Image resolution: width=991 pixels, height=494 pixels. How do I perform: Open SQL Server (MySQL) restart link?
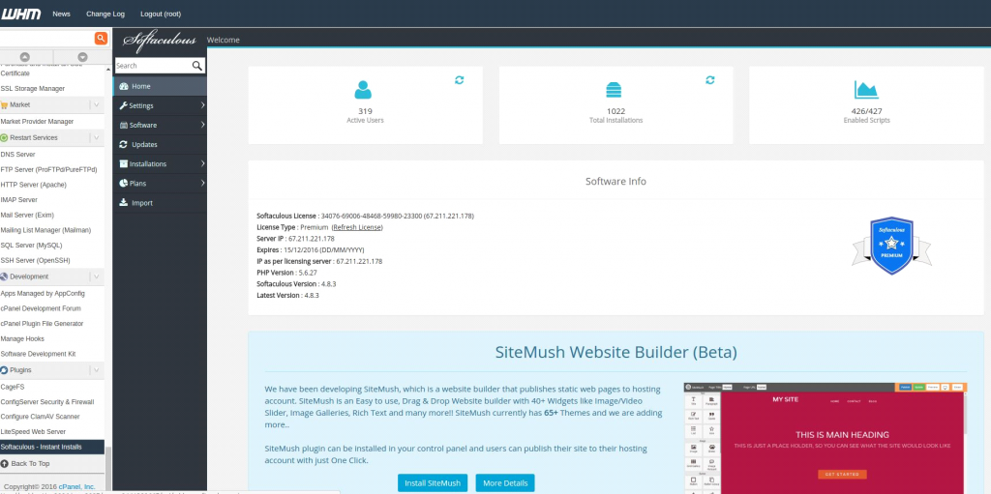coord(32,246)
